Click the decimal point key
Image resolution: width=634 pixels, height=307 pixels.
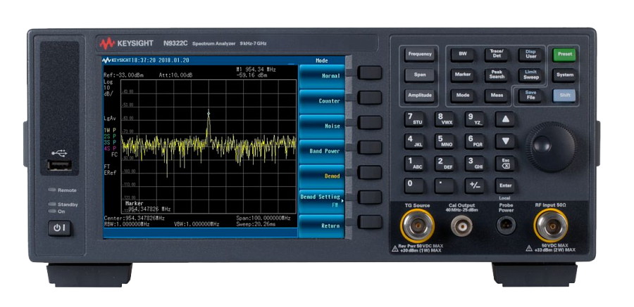444,185
